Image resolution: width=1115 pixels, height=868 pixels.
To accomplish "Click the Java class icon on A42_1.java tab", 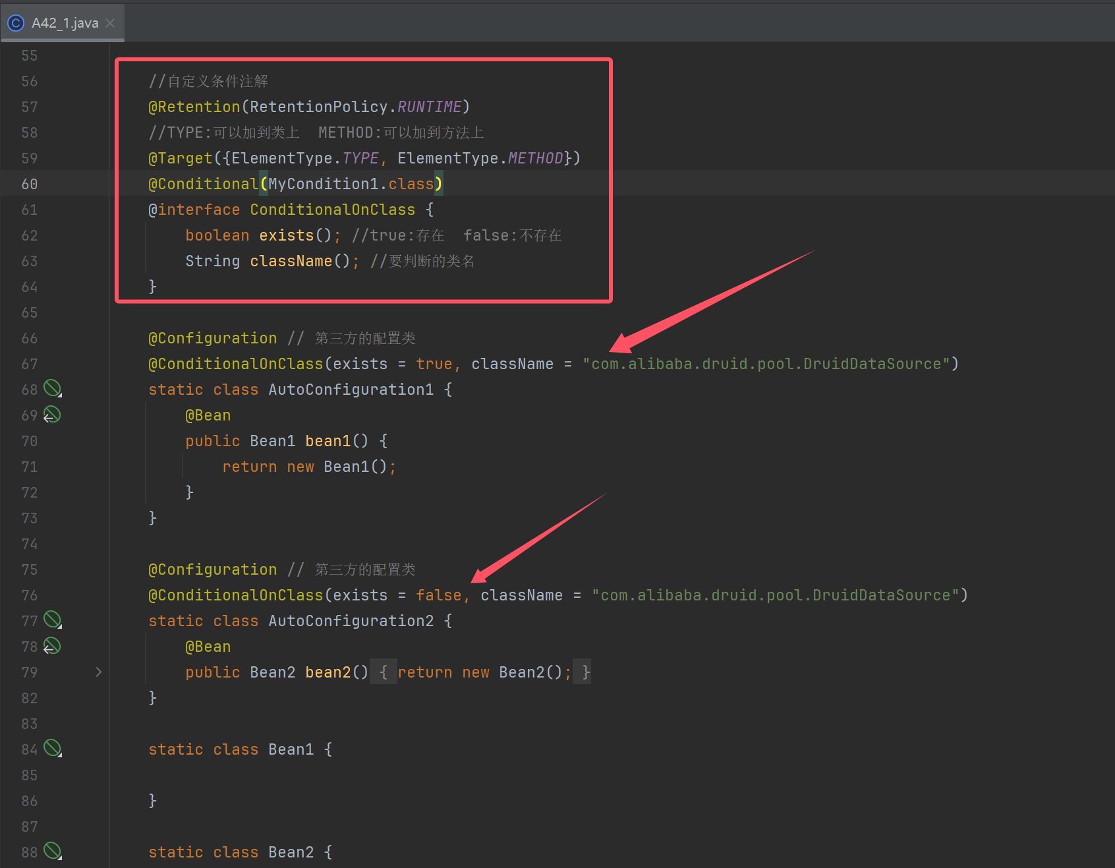I will (x=16, y=23).
